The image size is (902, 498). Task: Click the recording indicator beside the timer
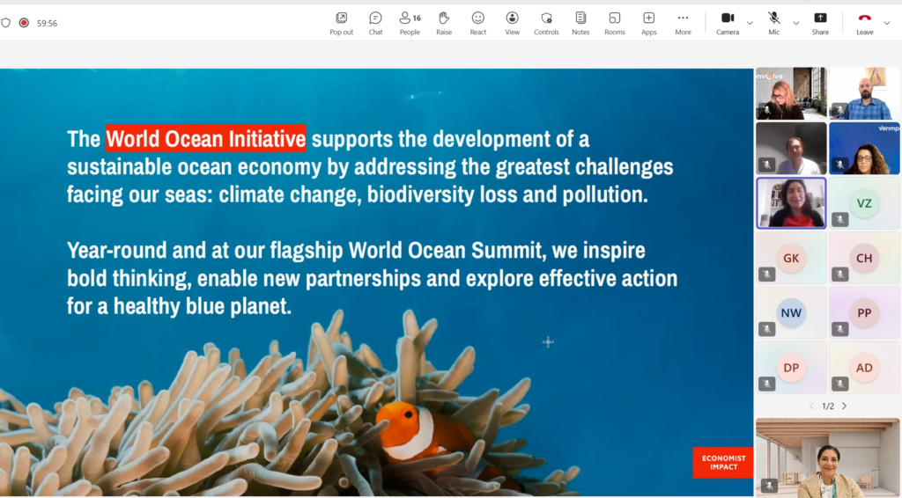[x=24, y=23]
